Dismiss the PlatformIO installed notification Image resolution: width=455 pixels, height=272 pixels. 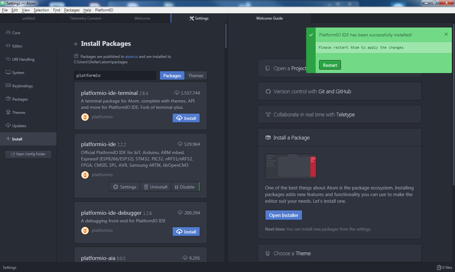coord(446,34)
